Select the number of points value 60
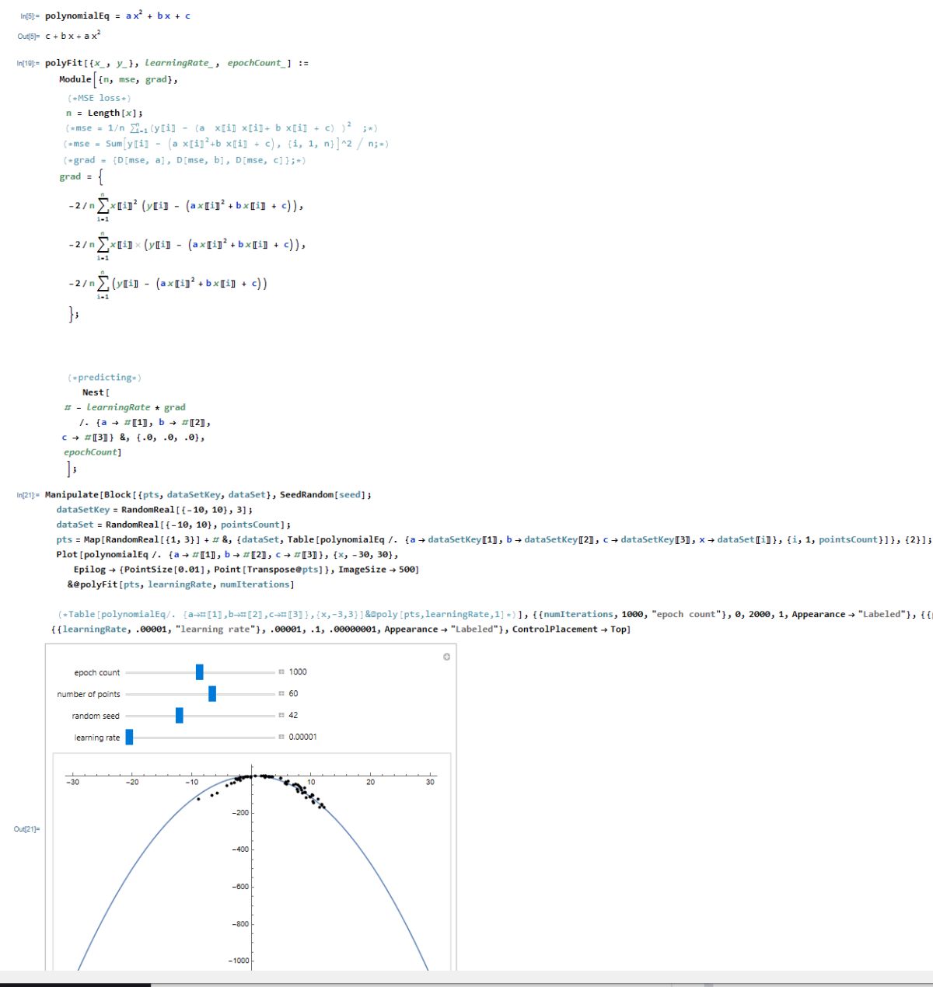Image resolution: width=933 pixels, height=987 pixels. coord(293,694)
